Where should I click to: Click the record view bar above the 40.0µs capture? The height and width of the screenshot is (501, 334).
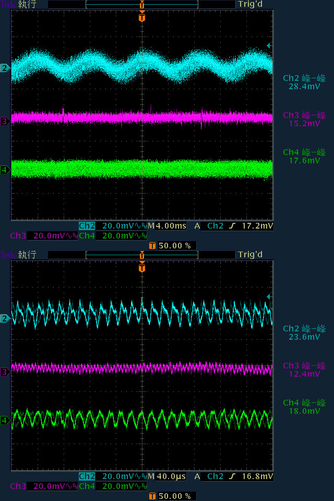pos(142,255)
